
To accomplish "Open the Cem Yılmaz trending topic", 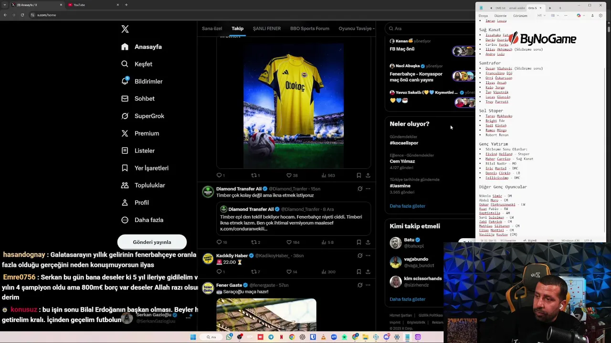I will (402, 161).
